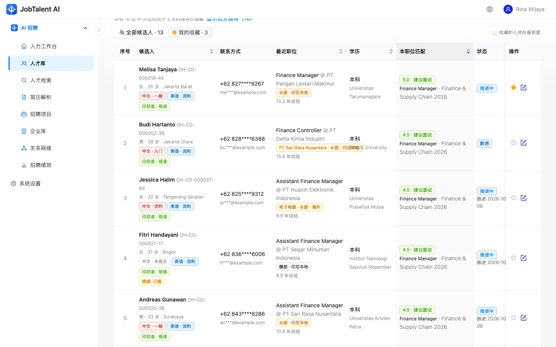Screen dimensions: 556x347
Task: Click the JobTalent AI logo icon
Action: (x=12, y=9)
